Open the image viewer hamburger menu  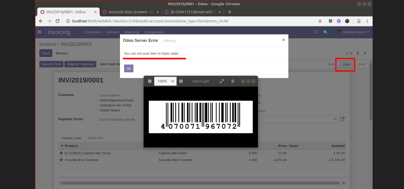pyautogui.click(x=233, y=81)
